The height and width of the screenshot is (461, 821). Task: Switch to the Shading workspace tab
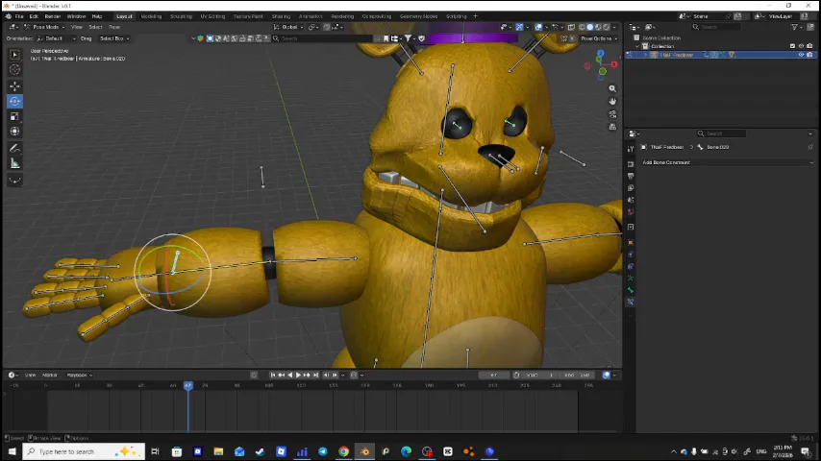click(281, 16)
